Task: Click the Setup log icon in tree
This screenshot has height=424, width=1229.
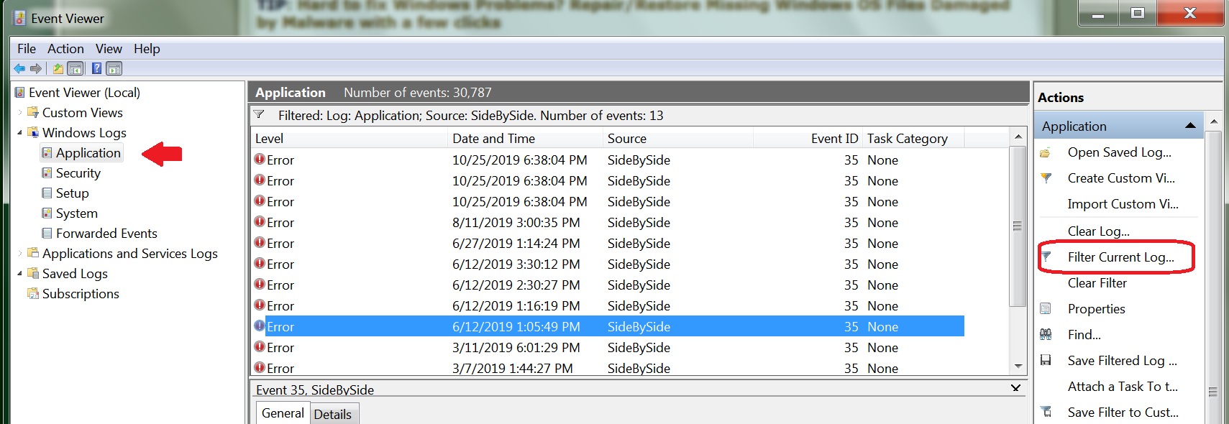Action: (47, 193)
